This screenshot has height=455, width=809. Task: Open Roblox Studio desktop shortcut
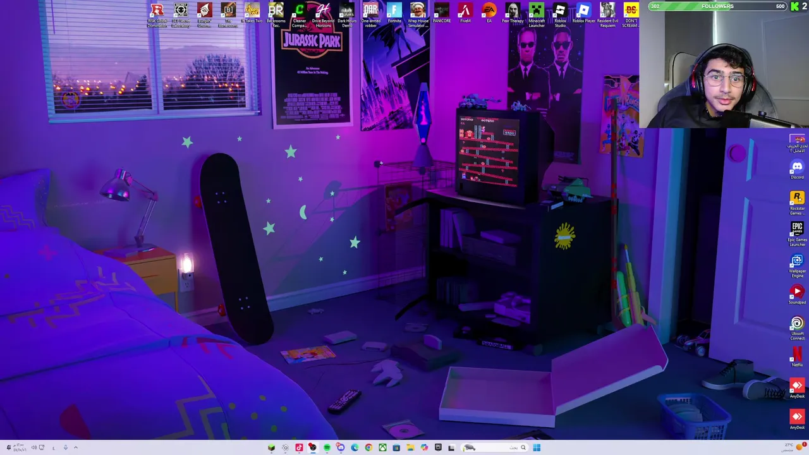[560, 15]
